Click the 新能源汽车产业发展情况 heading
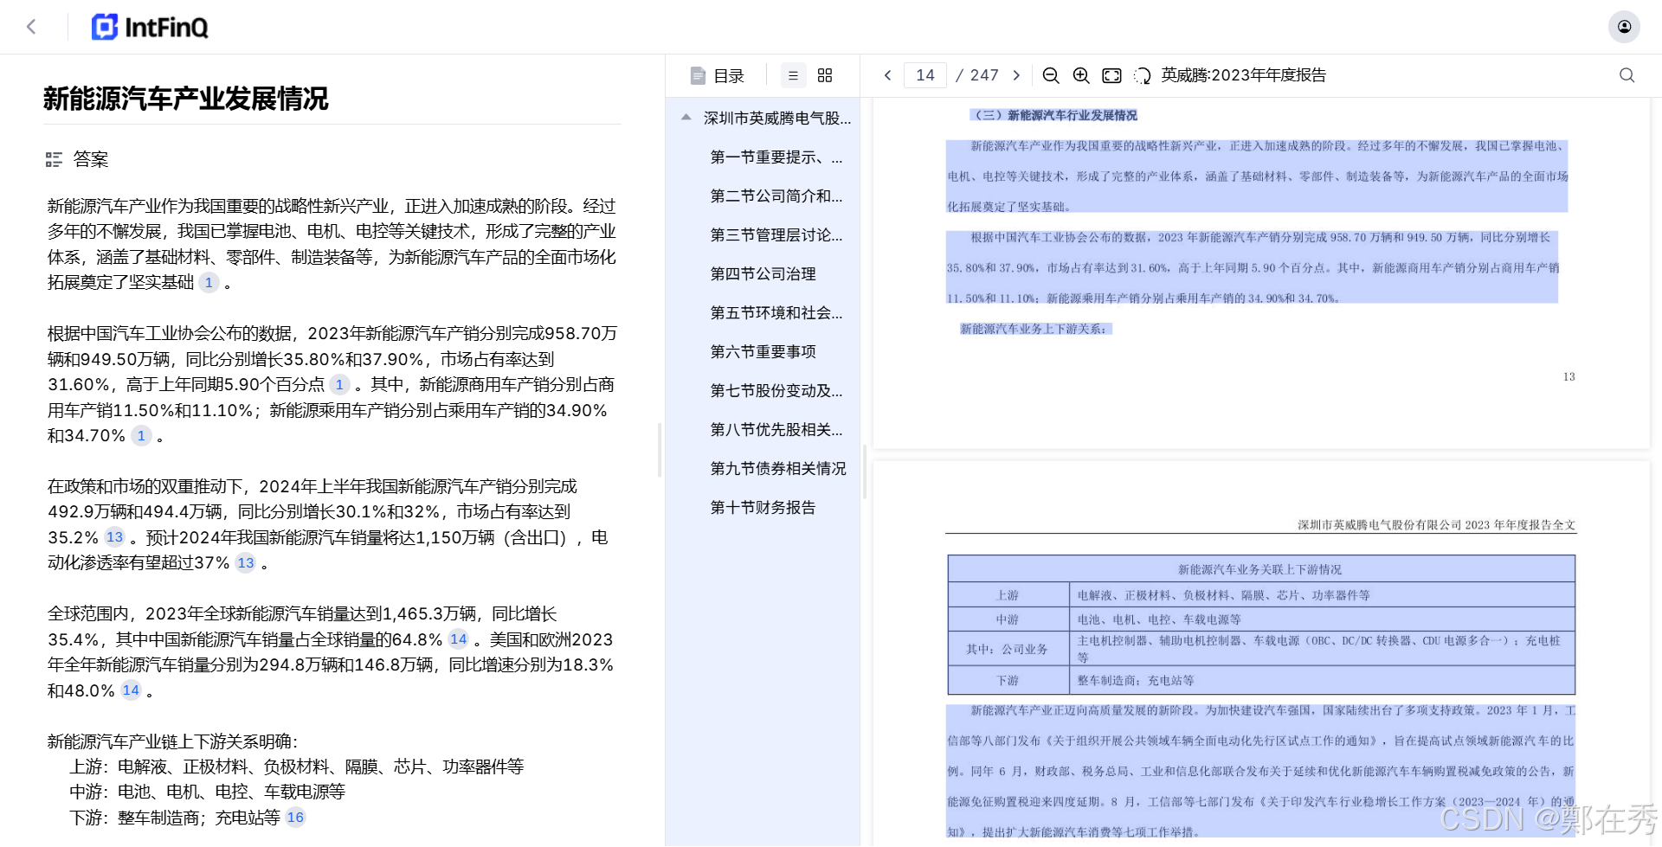1662x847 pixels. tap(186, 99)
